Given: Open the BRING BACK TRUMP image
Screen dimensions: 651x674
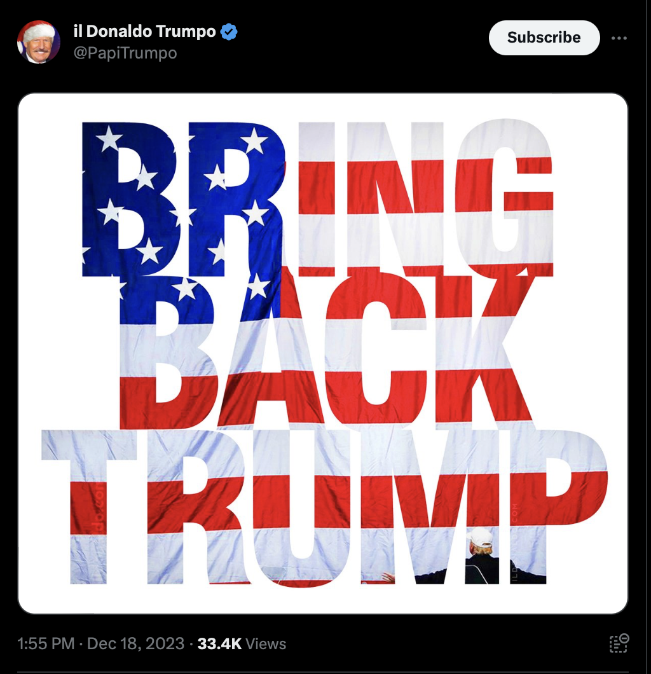Looking at the screenshot, I should (x=323, y=354).
